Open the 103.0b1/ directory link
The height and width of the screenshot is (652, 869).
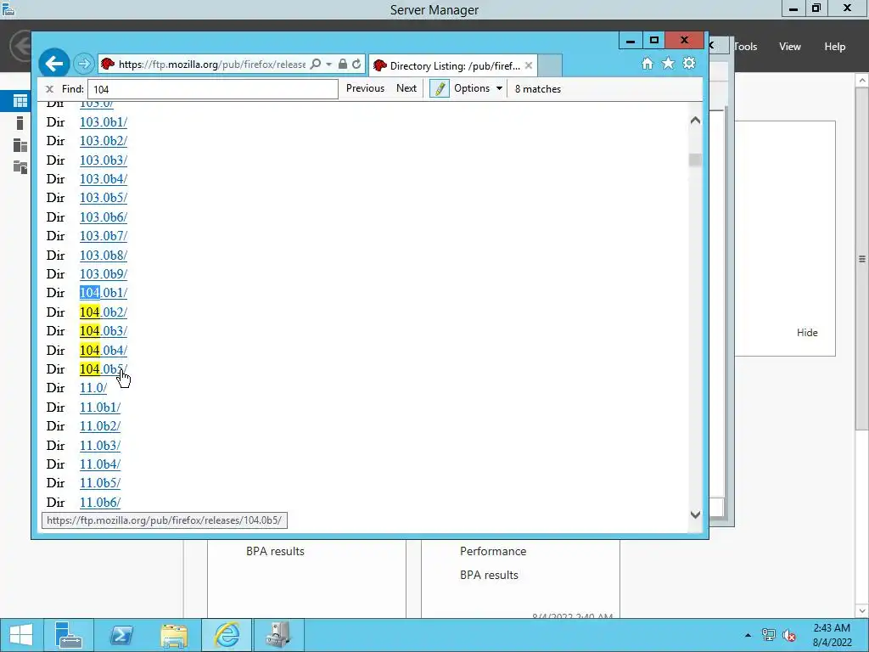point(103,122)
